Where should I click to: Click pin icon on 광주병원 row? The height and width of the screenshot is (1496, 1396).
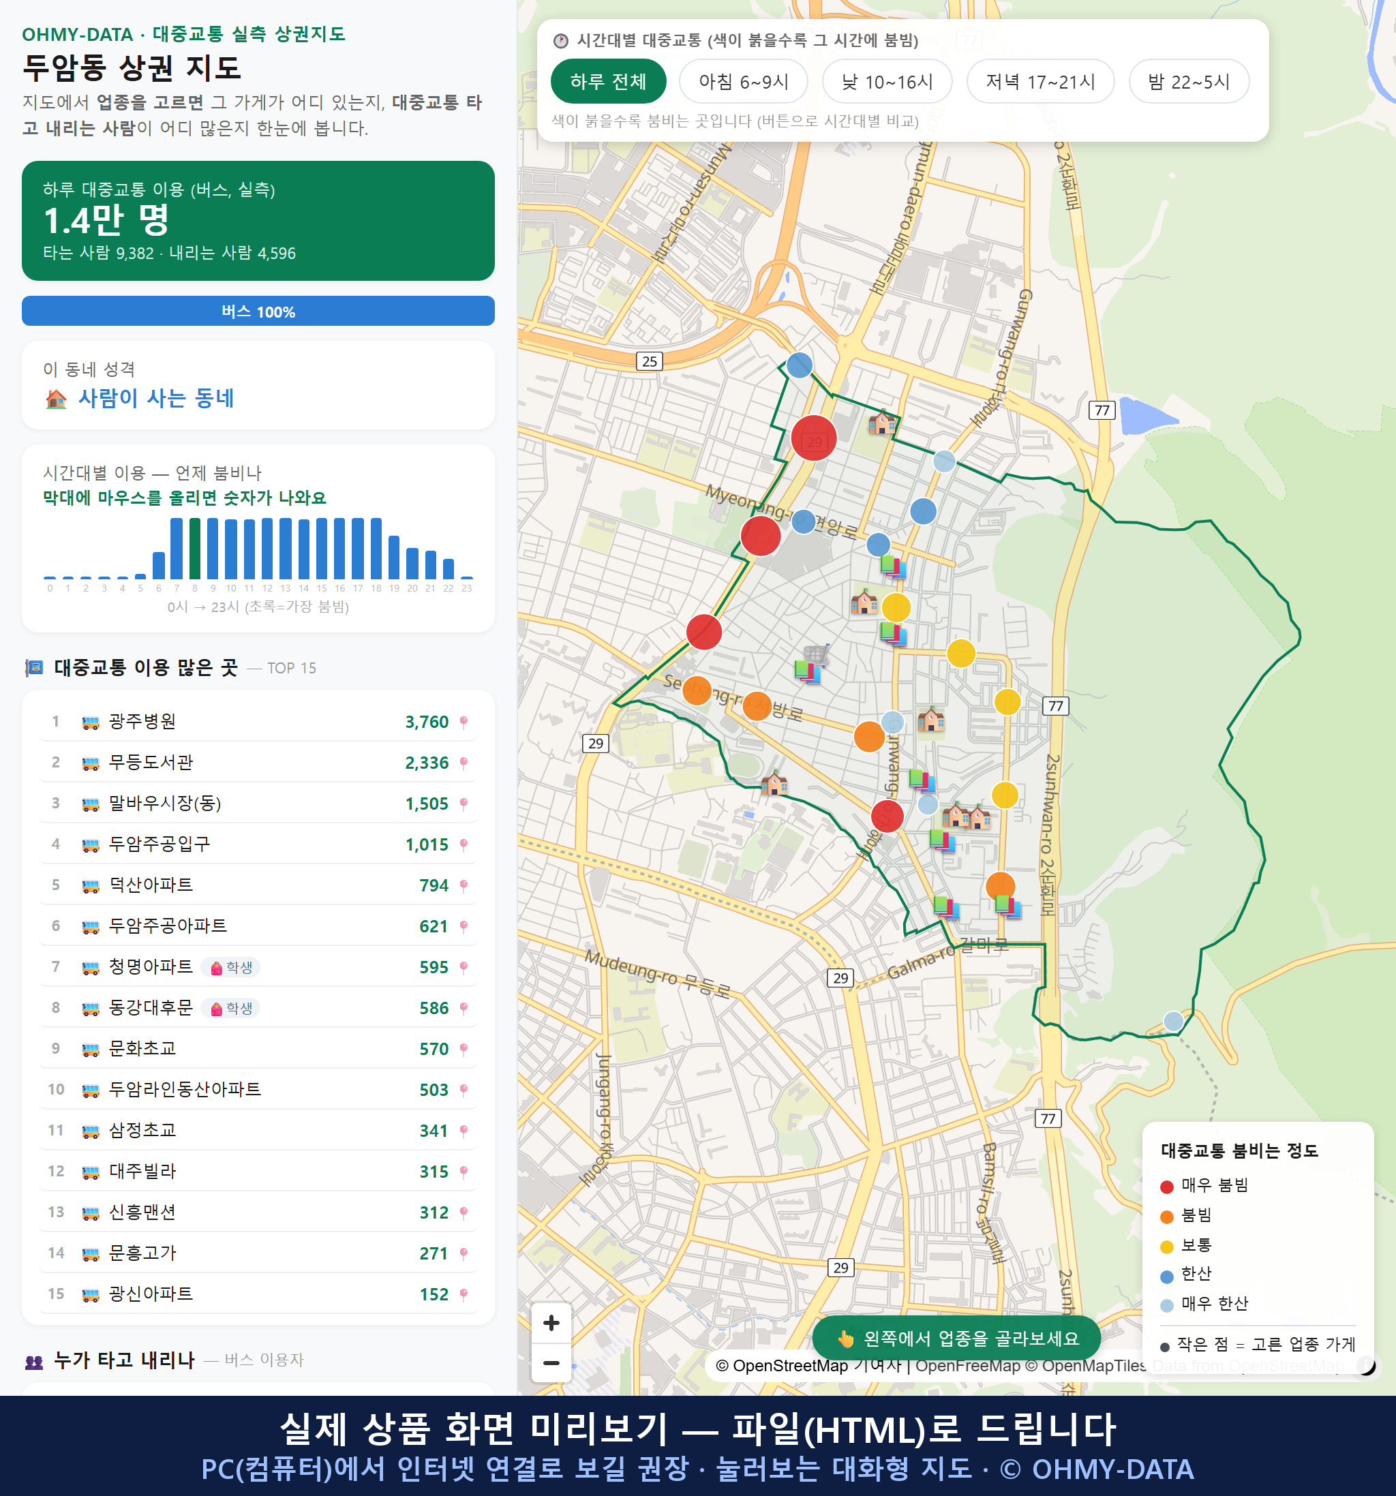tap(464, 722)
